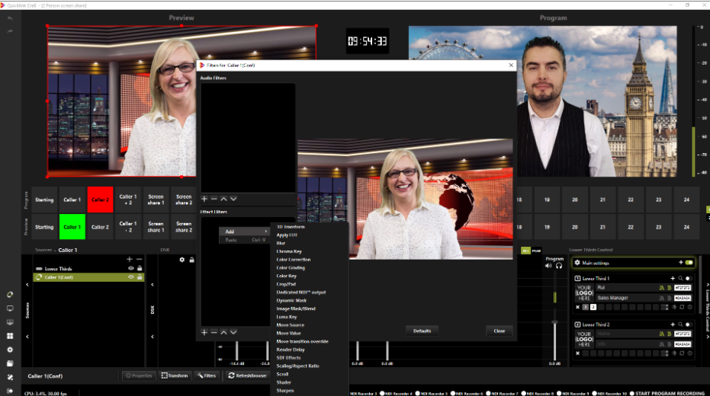This screenshot has height=396, width=710.
Task: Collapse the Lower Thirds Control side panel
Action: (705, 285)
